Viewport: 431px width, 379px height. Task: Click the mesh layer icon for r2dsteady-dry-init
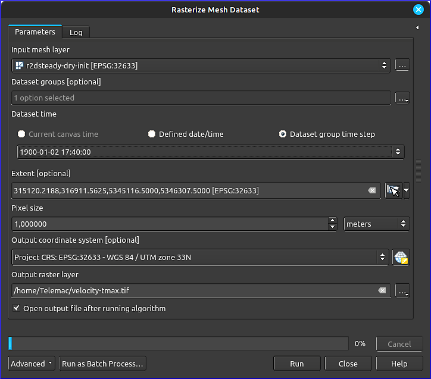click(x=19, y=65)
